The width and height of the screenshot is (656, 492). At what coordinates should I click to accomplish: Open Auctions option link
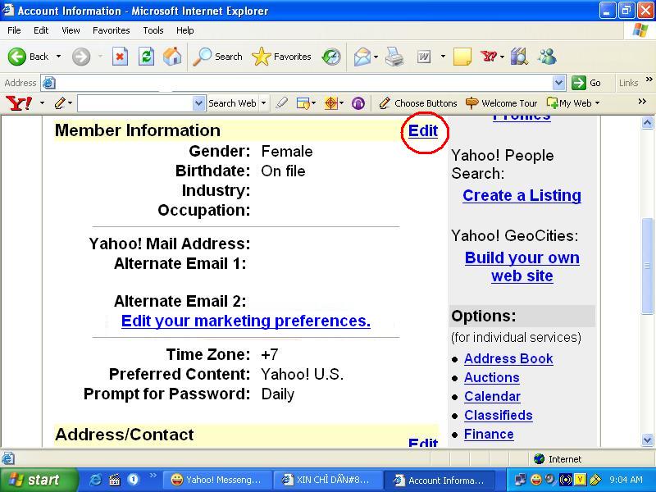[491, 377]
